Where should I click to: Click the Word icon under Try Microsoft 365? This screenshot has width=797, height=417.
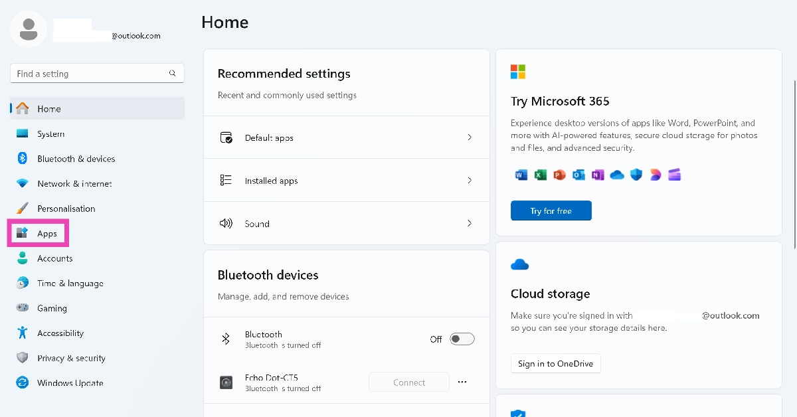click(x=521, y=175)
